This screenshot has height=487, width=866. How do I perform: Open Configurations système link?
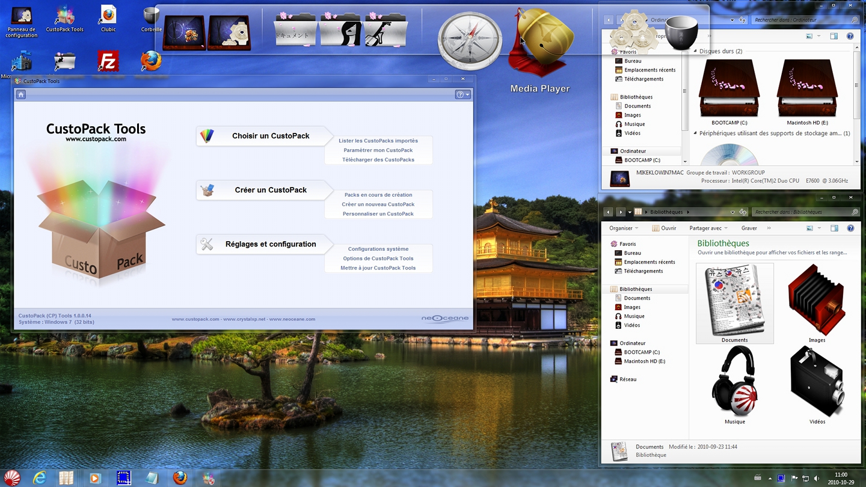378,249
